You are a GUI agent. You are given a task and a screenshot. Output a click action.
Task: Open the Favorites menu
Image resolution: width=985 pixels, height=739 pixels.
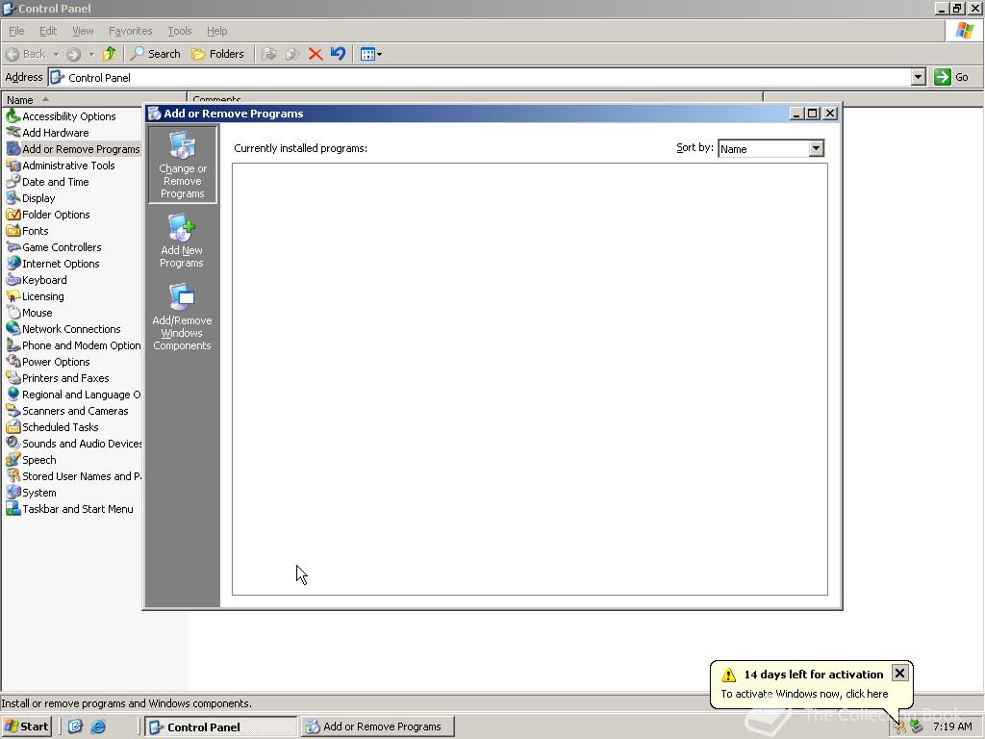click(x=130, y=31)
